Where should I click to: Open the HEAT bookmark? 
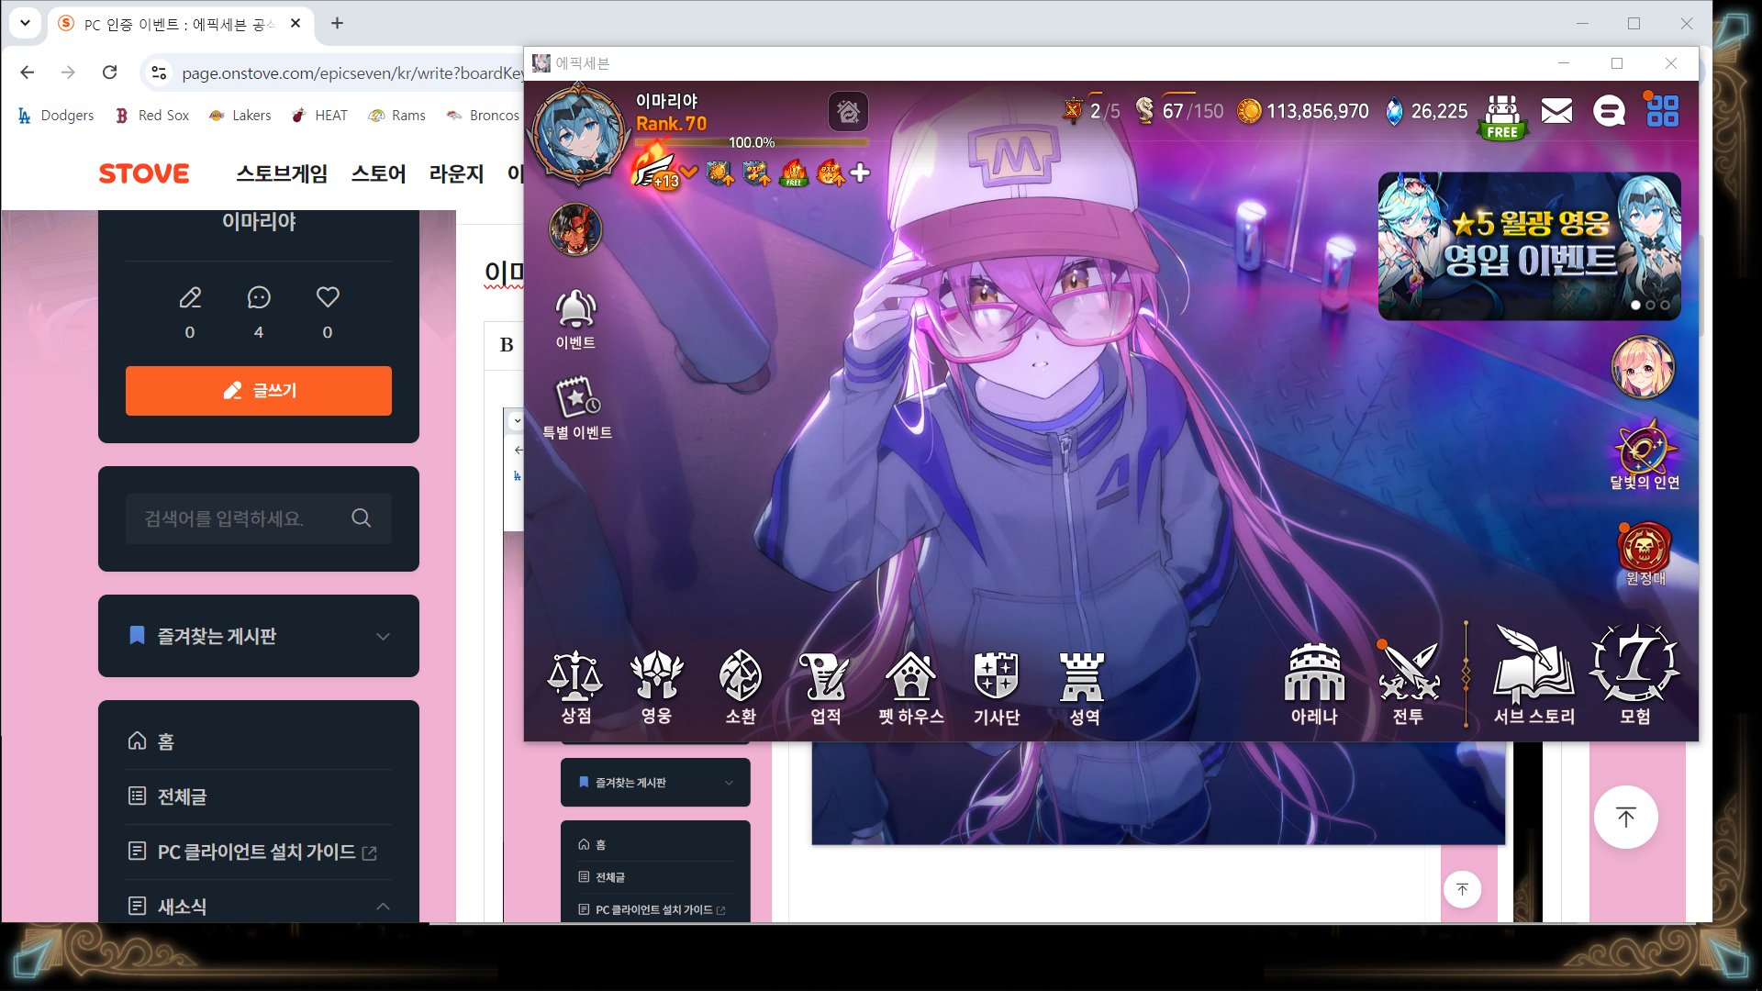(319, 115)
